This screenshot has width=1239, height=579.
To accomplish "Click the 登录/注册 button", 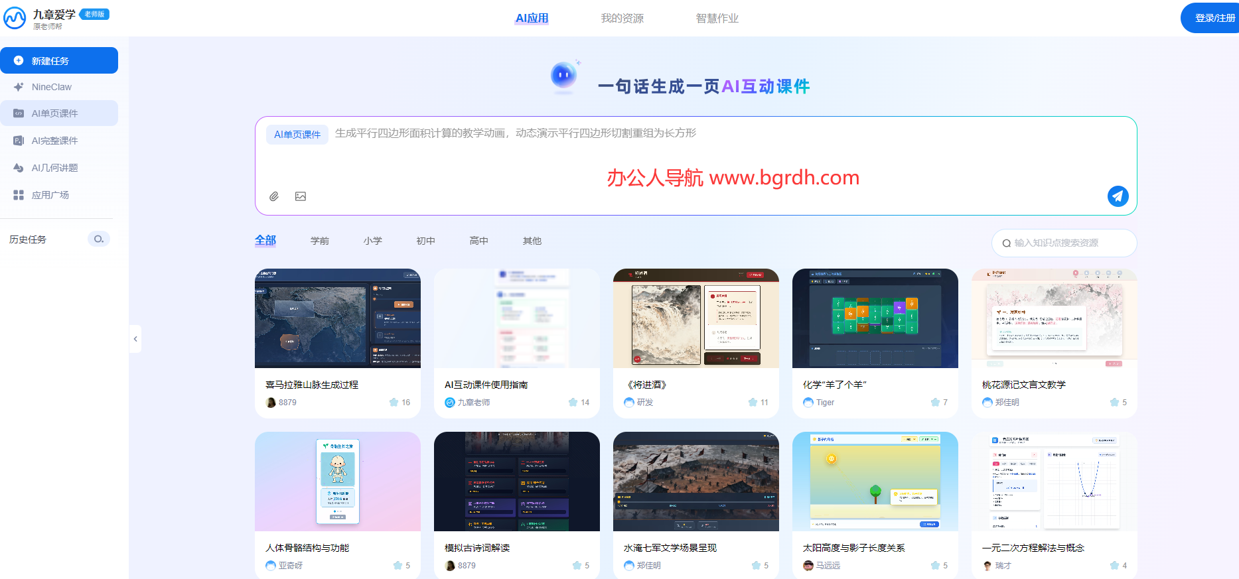I will pos(1210,18).
